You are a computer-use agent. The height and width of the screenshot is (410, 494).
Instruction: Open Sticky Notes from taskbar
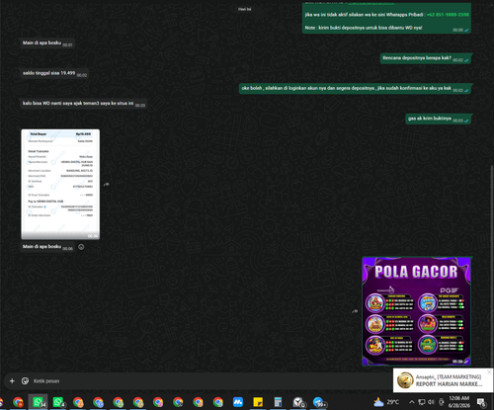pos(258,402)
